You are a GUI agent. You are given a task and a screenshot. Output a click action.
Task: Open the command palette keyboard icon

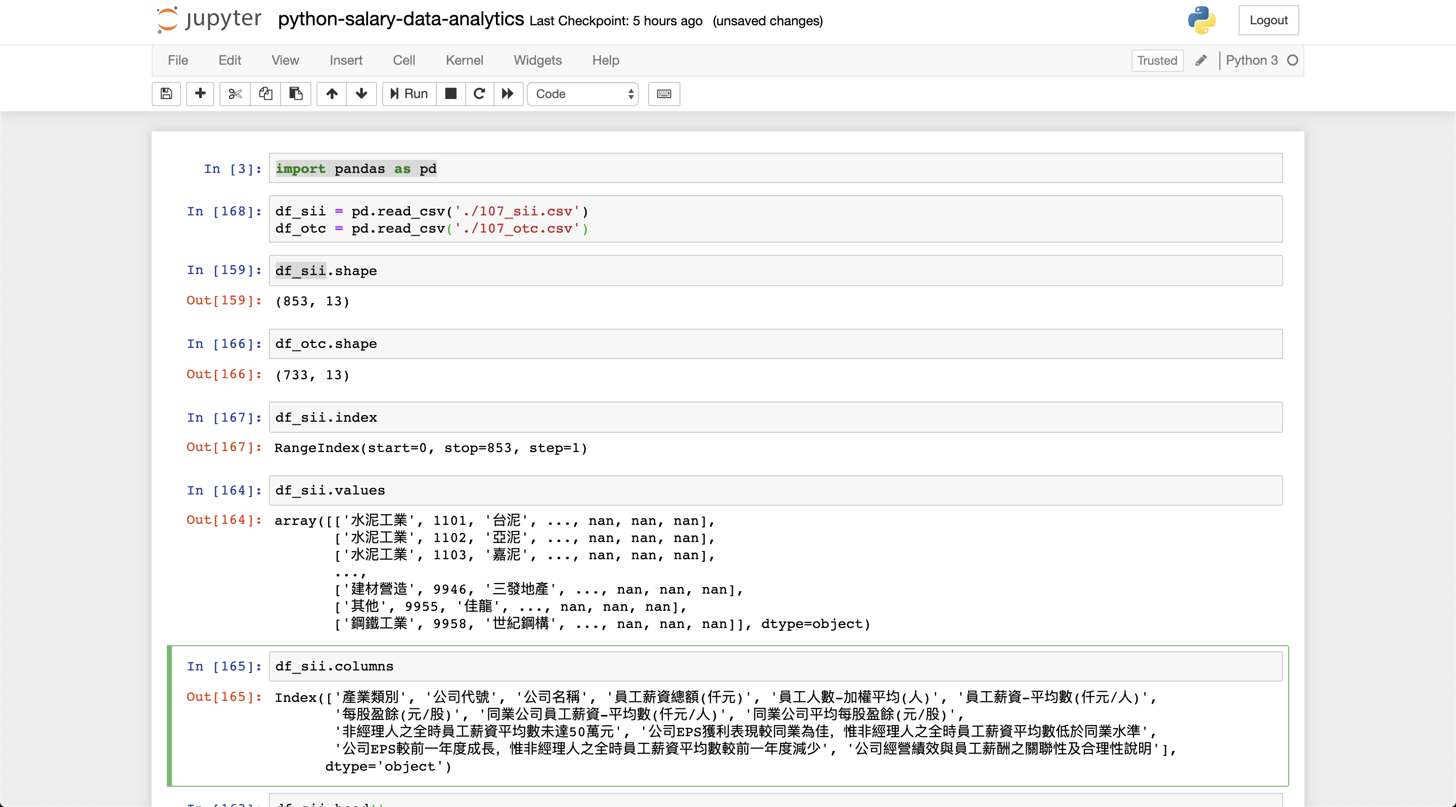[x=664, y=94]
